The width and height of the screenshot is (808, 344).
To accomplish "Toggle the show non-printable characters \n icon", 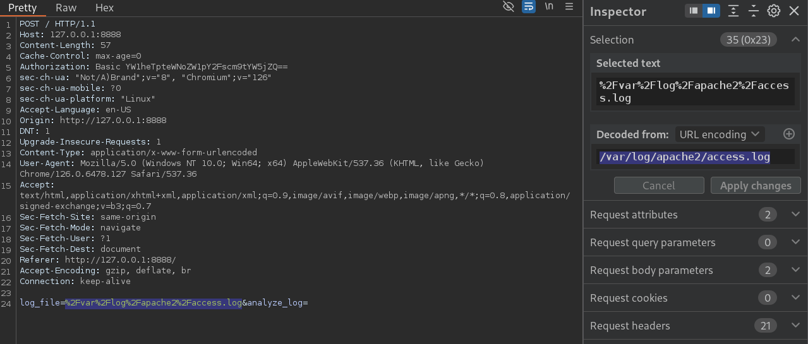I will [549, 7].
